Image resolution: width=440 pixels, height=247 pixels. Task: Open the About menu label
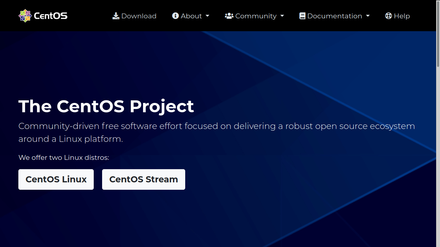coord(191,16)
